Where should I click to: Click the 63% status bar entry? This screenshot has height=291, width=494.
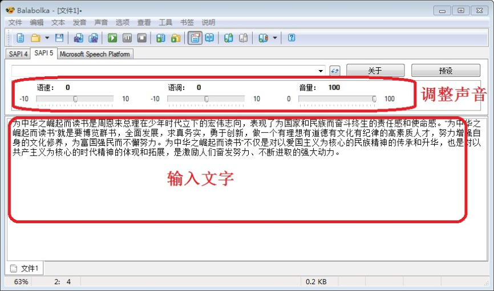(x=21, y=281)
